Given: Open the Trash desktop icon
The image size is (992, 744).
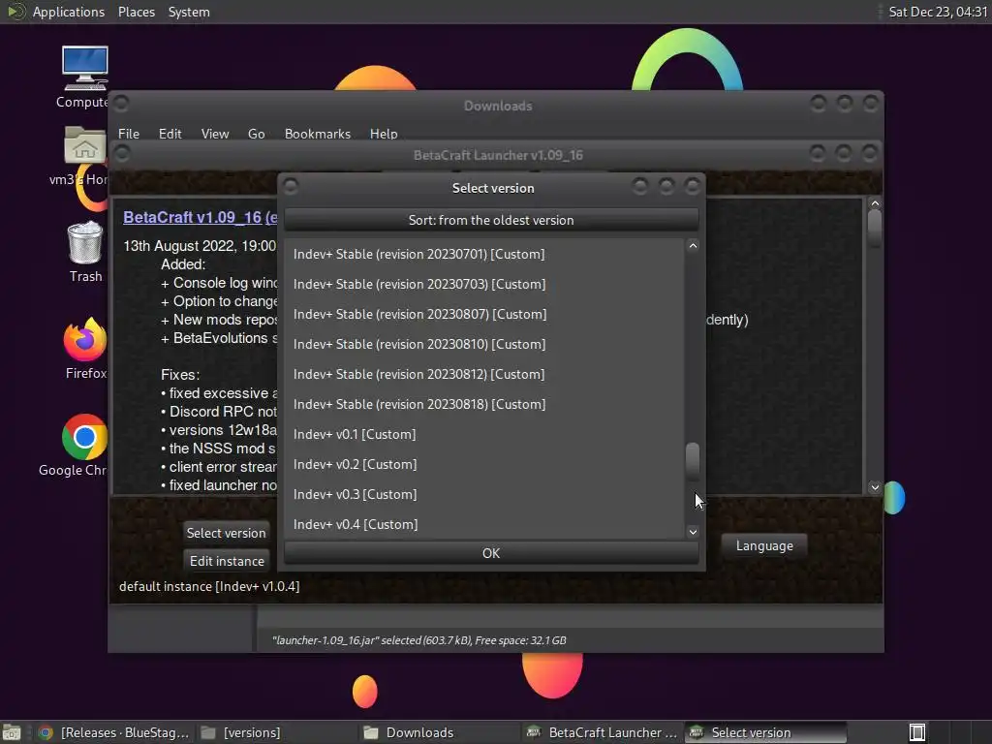Looking at the screenshot, I should (x=85, y=252).
